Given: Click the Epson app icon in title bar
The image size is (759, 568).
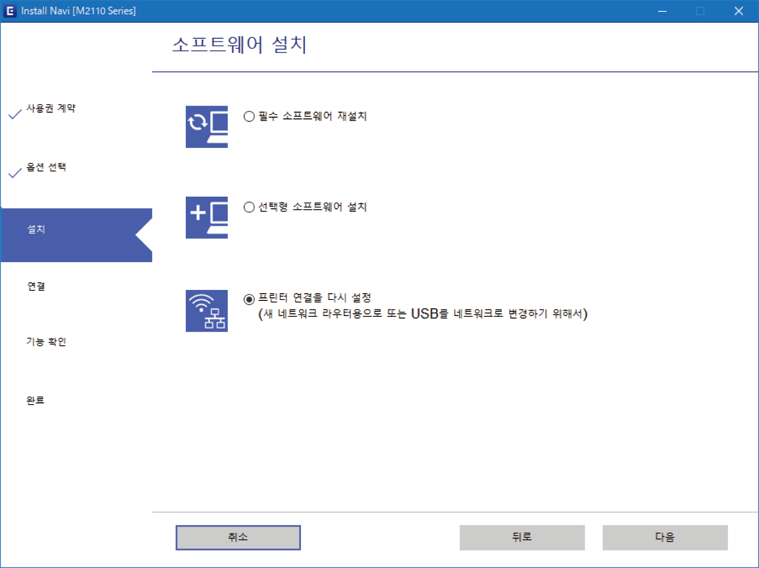Looking at the screenshot, I should click(10, 11).
